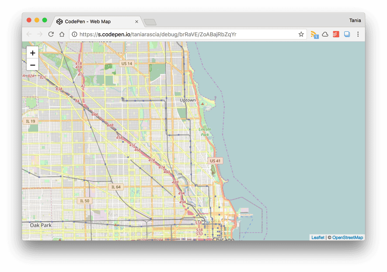Screen dimensions: 387x272
Task: Zoom in the map with plus button
Action: click(33, 53)
